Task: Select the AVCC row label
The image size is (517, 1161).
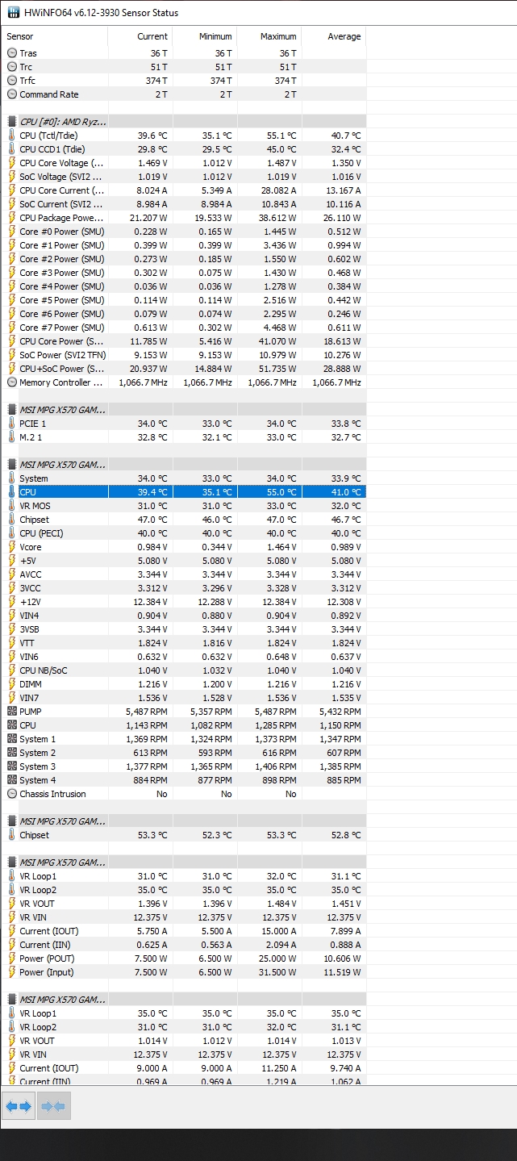Action: 31,574
